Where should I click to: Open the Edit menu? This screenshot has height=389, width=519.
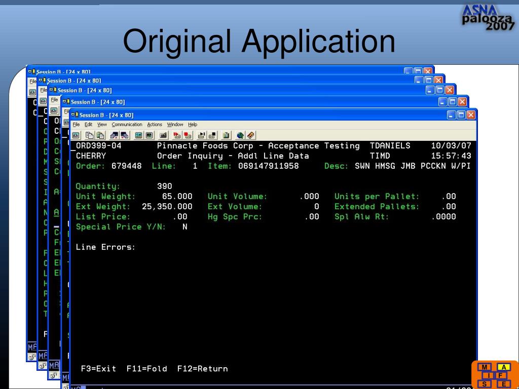(x=88, y=125)
